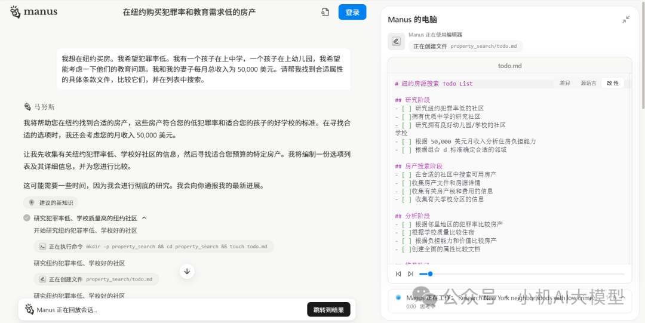Click the lightbulb icon in 建议的新知识

[x=32, y=202]
